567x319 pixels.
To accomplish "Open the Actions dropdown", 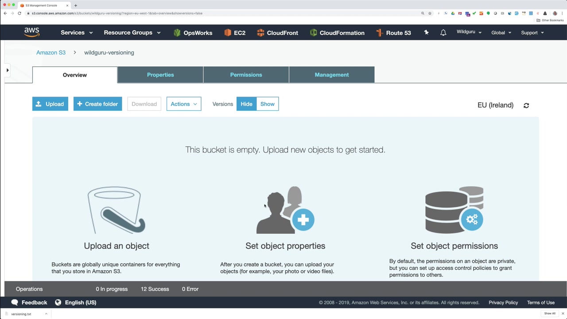I will (x=184, y=104).
